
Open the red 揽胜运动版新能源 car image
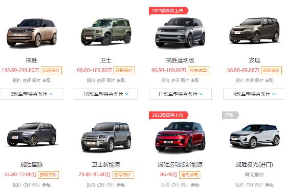coord(180,137)
